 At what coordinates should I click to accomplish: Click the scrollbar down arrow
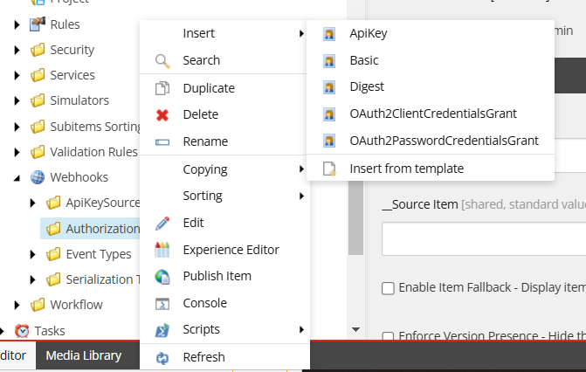click(x=355, y=329)
